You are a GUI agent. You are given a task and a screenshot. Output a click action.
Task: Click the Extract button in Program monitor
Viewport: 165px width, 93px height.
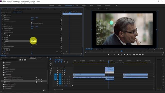[137, 55]
